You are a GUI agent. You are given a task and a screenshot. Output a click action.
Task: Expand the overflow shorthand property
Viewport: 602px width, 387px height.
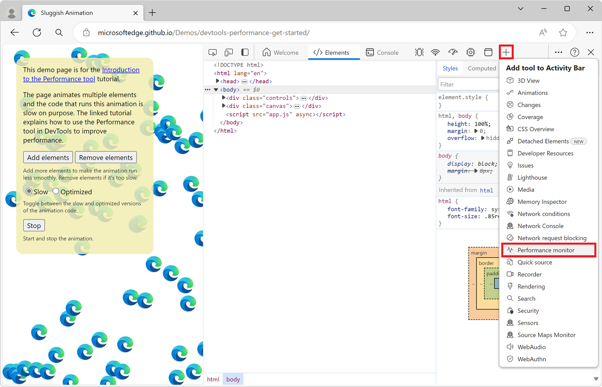483,138
